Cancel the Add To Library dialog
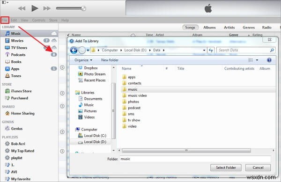Viewport: 281px width, 182px height. click(258, 167)
